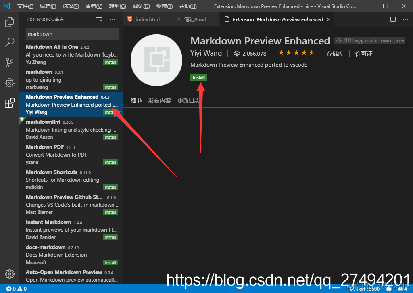The width and height of the screenshot is (413, 293).
Task: Install the Instant Markdown extension
Action: pos(110,237)
